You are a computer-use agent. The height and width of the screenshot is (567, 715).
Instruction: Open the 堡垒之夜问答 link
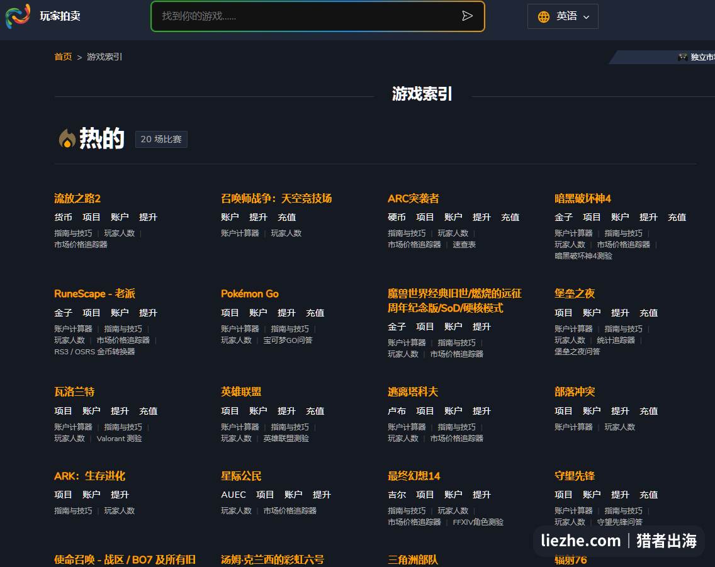click(577, 352)
